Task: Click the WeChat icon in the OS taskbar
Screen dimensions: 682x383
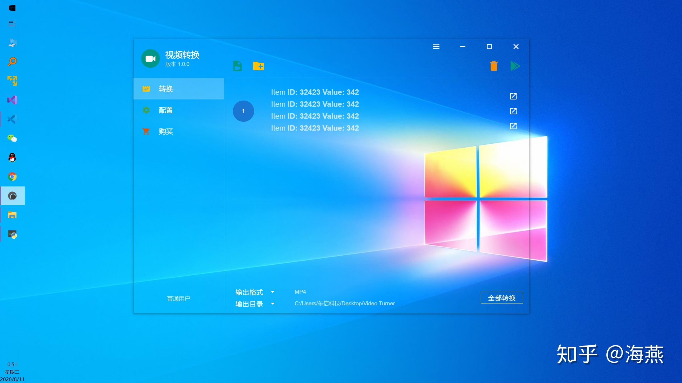Action: click(12, 138)
